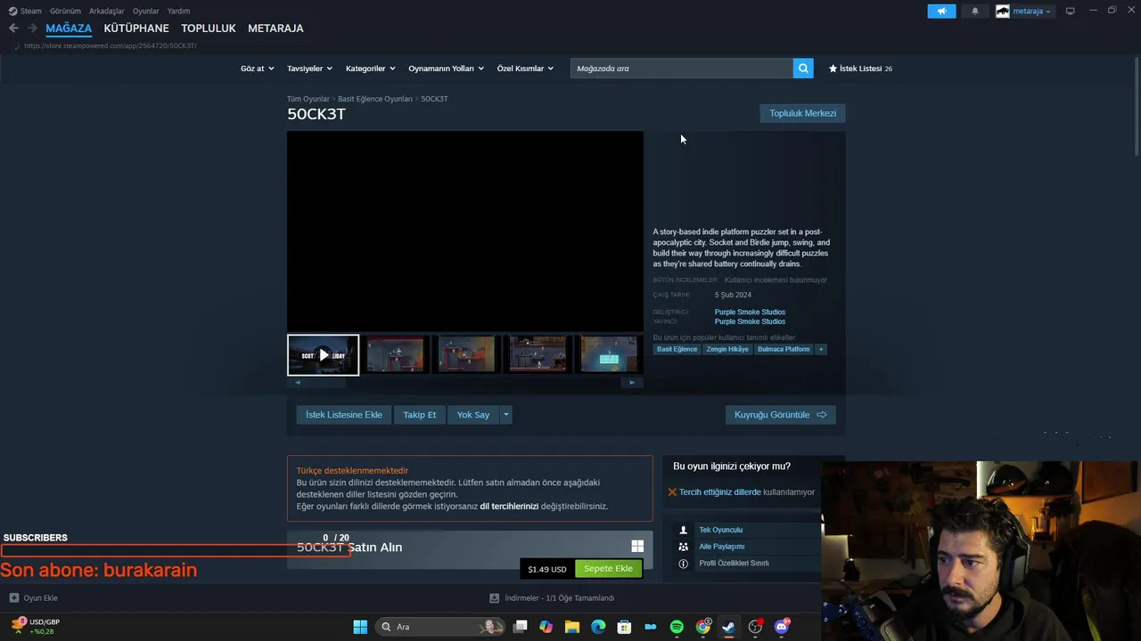Open the Tüm Oyunlar breadcrumb
1141x641 pixels.
click(x=308, y=99)
